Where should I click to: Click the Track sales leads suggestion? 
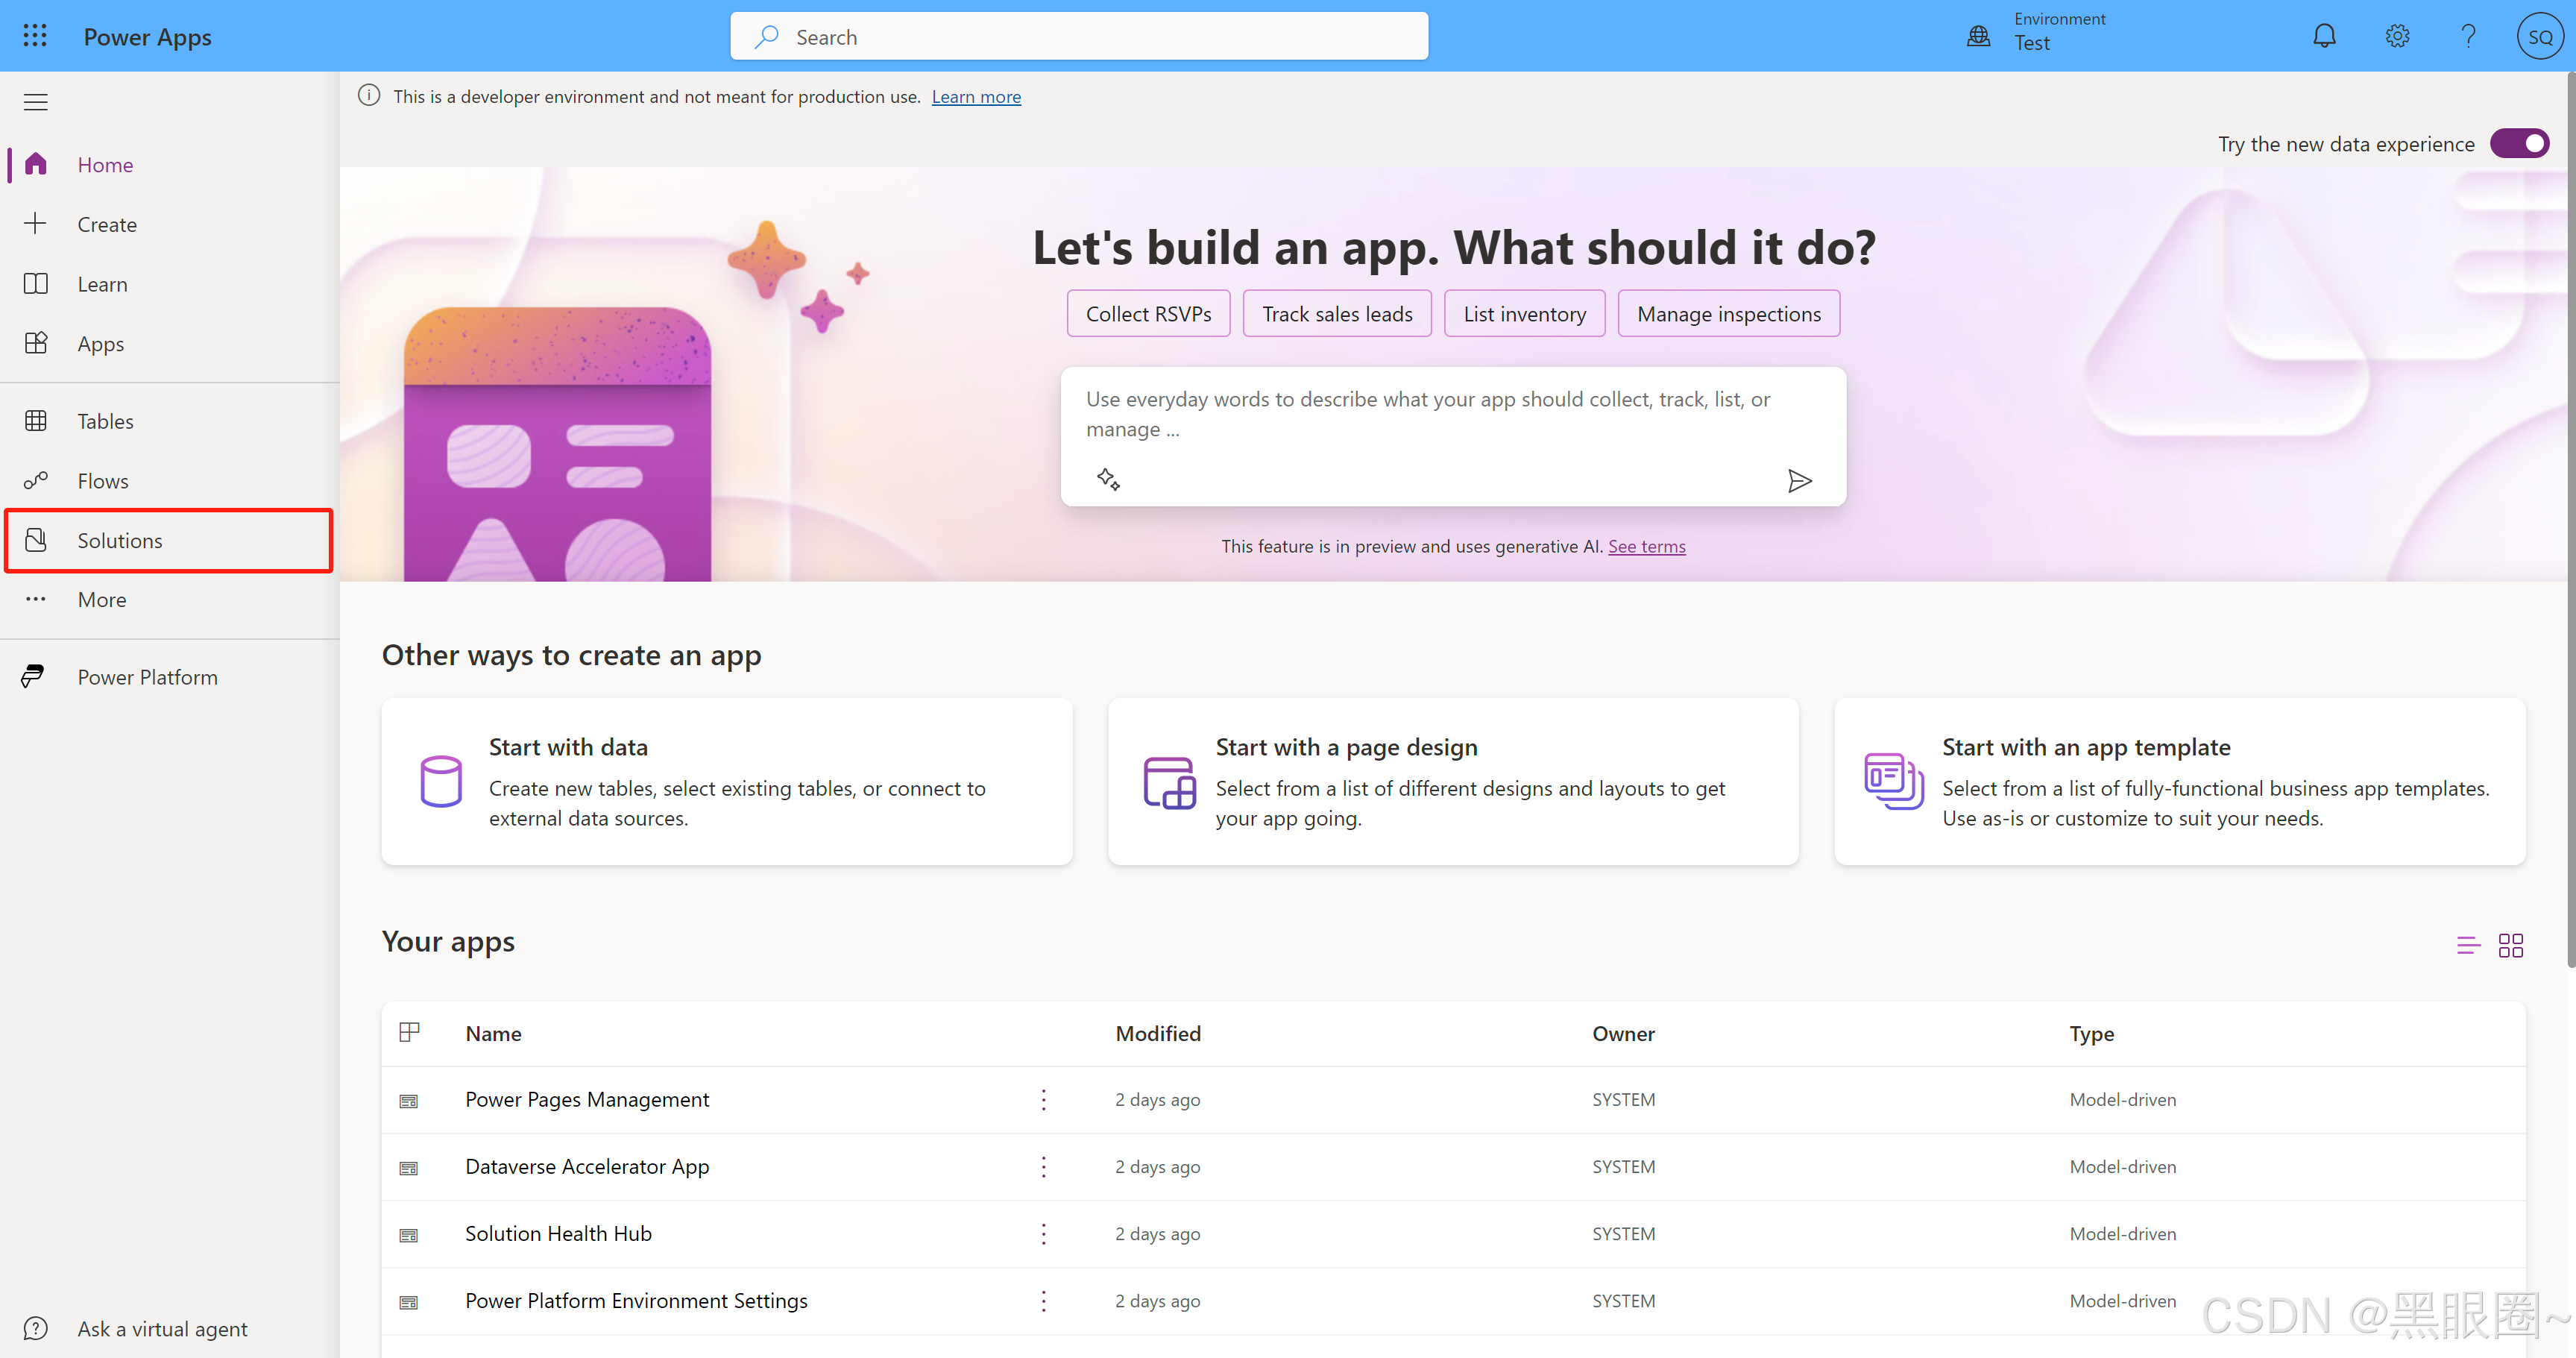pos(1336,314)
